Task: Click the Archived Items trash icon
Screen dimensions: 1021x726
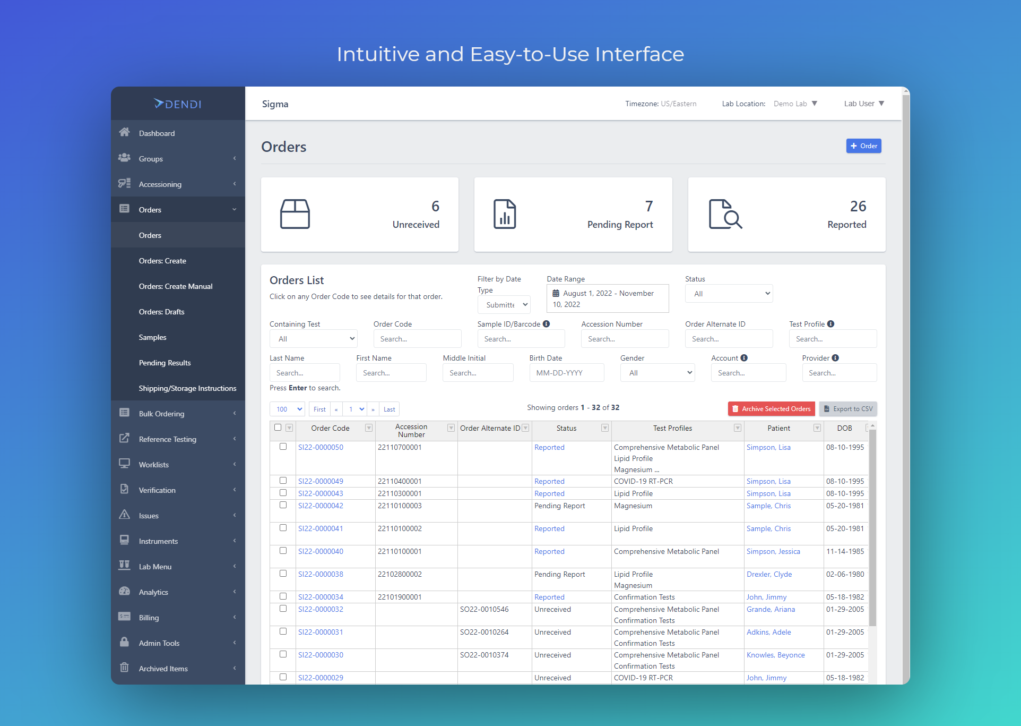Action: pyautogui.click(x=125, y=668)
